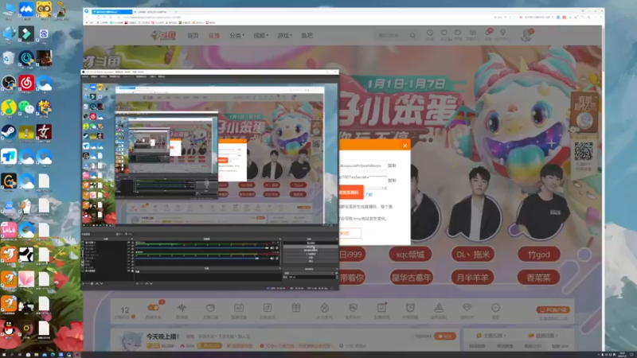This screenshot has height=358, width=637.
Task: Click the alarm clock icon in streamer toolbar
Action: 410,308
